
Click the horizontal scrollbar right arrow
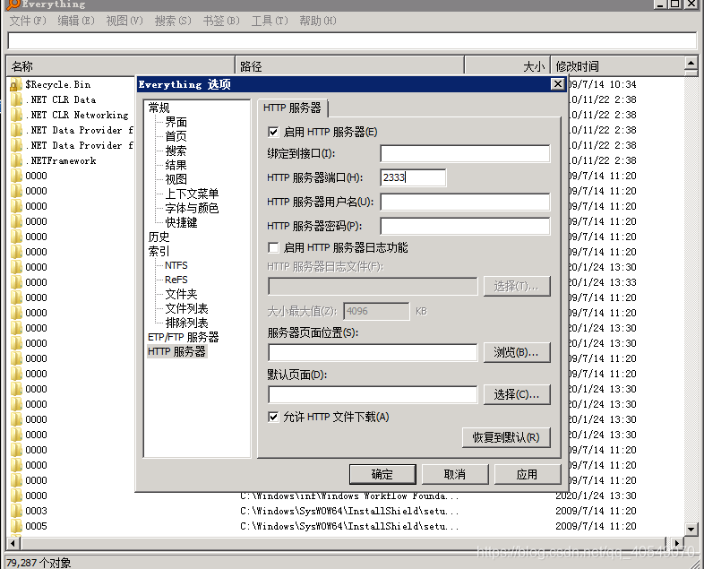[x=677, y=543]
